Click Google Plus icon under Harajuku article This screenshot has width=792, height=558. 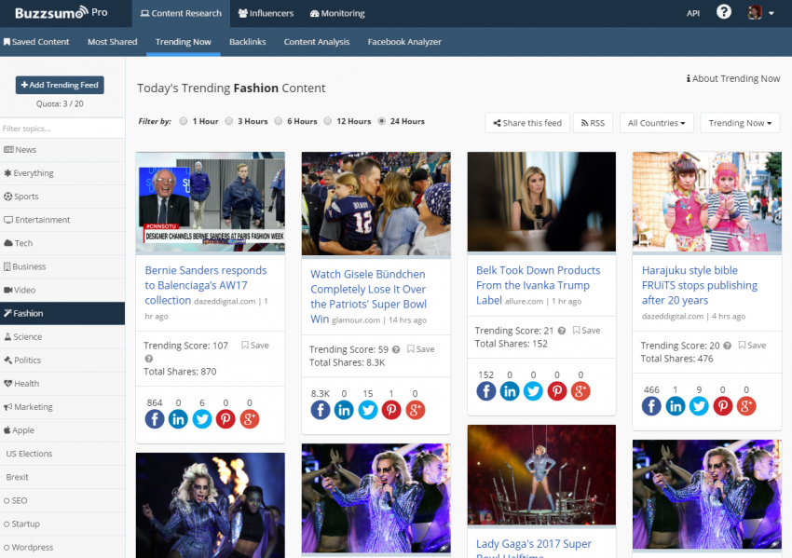pos(746,406)
